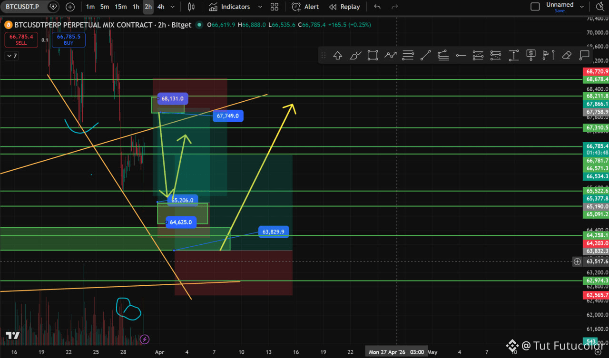Switch to the 5m timeframe

coord(105,7)
